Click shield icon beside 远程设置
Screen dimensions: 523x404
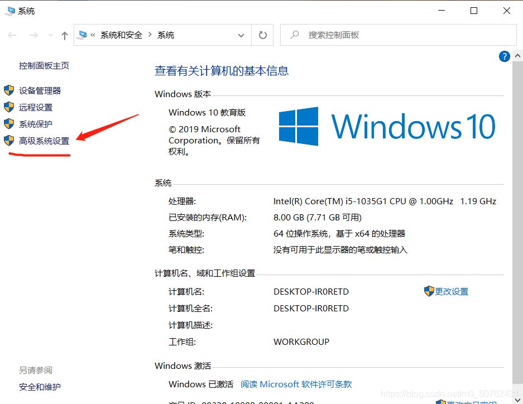9,107
